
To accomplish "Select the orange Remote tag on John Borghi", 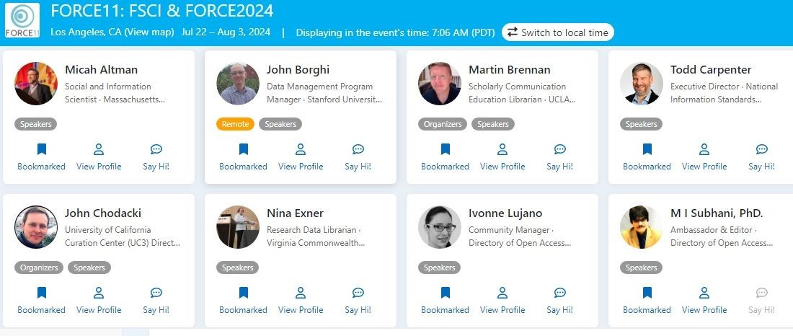I will (x=235, y=124).
